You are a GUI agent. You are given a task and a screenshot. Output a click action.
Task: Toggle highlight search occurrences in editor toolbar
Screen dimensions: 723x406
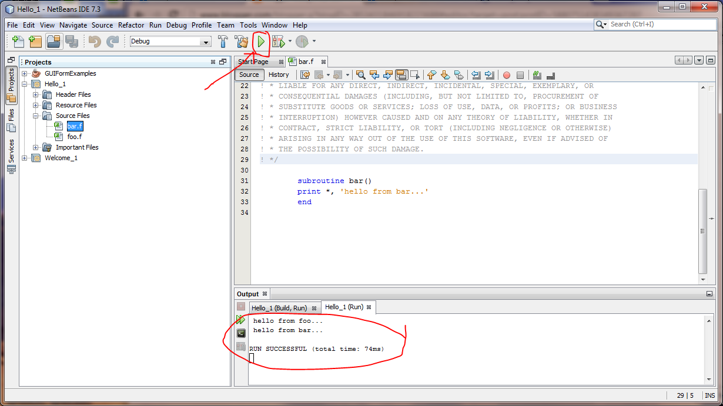[x=401, y=75]
